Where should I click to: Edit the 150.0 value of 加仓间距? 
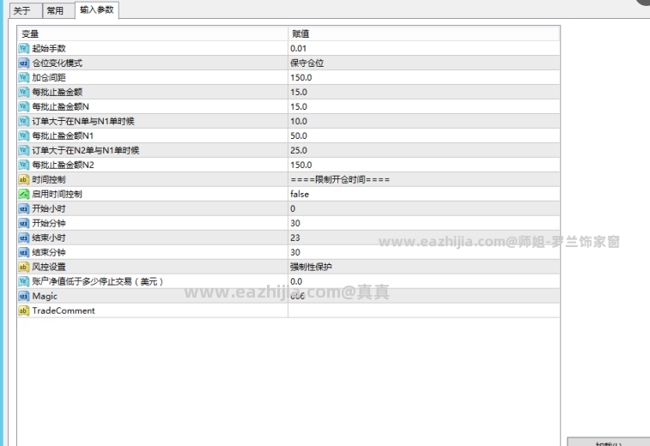click(423, 77)
